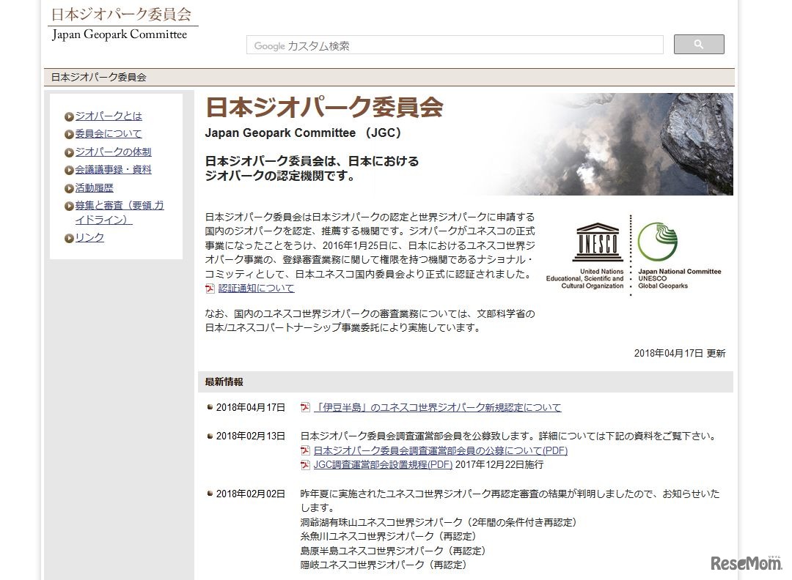Open the ジオパークの体制 sidebar link
The width and height of the screenshot is (792, 580).
(x=113, y=152)
